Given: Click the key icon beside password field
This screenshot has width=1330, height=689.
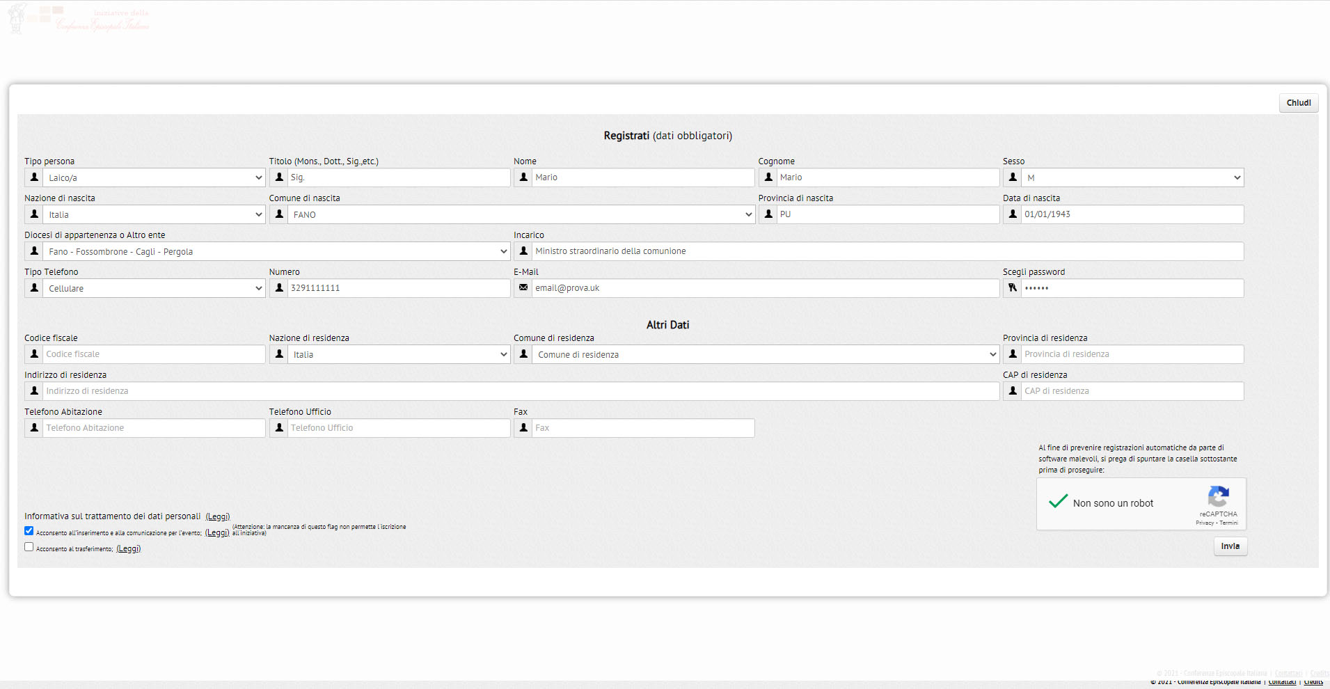Looking at the screenshot, I should tap(1013, 288).
